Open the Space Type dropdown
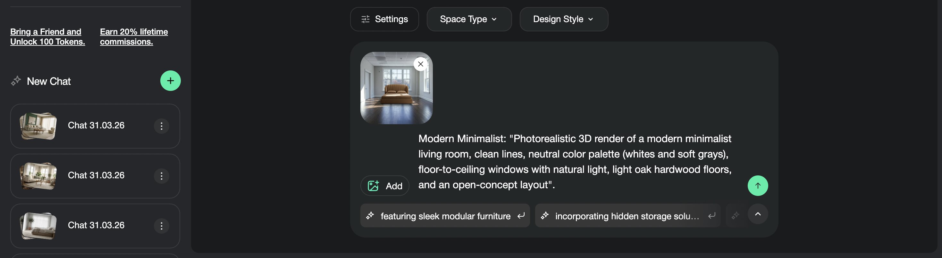The height and width of the screenshot is (258, 942). [x=469, y=19]
